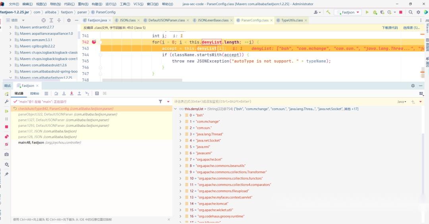Open the Java language dropdown in evaluator
Viewport: 429px width, 224px height.
click(x=402, y=101)
